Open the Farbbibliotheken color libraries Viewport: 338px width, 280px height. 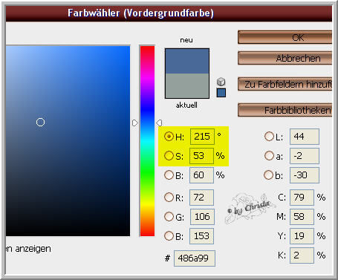pyautogui.click(x=285, y=110)
